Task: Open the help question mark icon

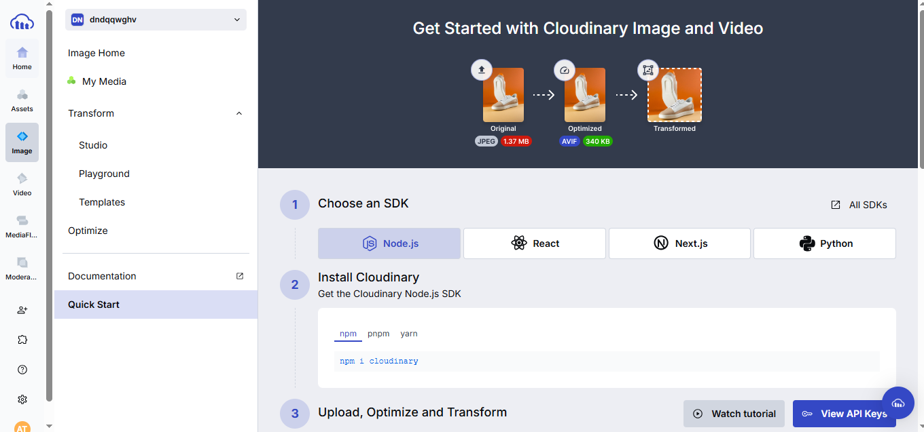Action: click(22, 370)
